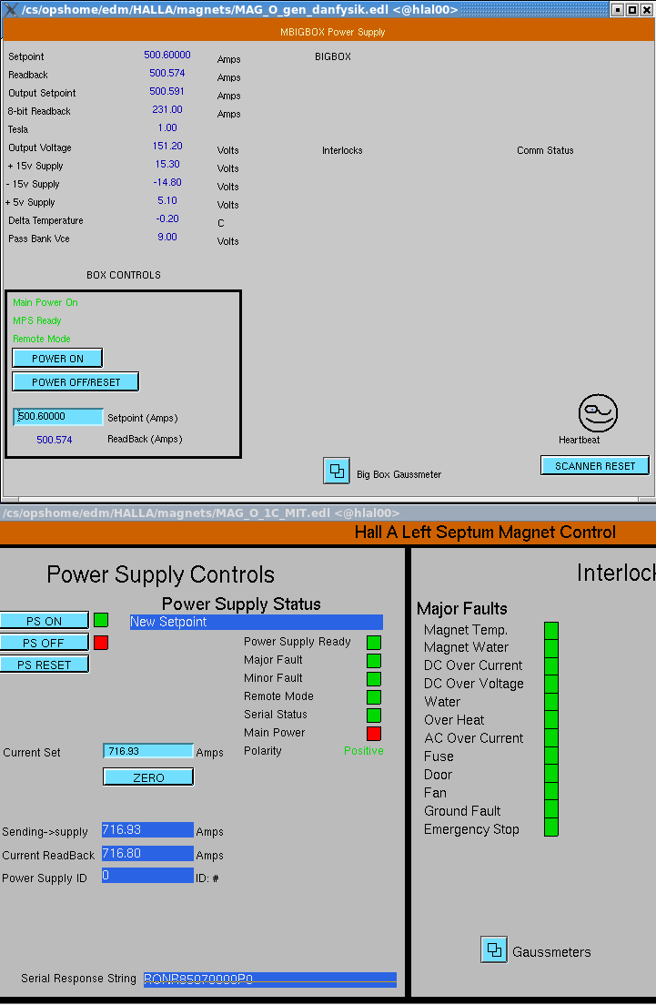656x1005 pixels.
Task: Click the Magnet Temp. interlock indicator
Action: [551, 630]
